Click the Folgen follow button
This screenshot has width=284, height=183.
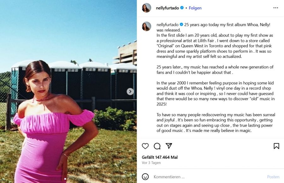(195, 8)
